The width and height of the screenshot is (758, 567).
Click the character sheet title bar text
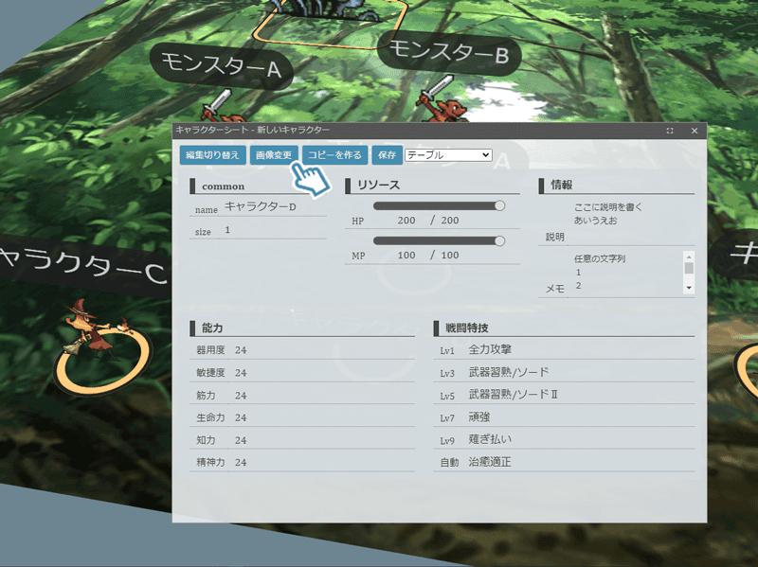252,130
